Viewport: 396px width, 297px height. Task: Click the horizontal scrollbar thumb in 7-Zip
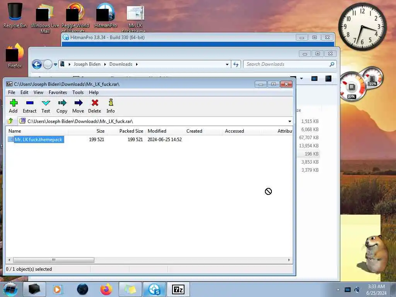[53, 260]
